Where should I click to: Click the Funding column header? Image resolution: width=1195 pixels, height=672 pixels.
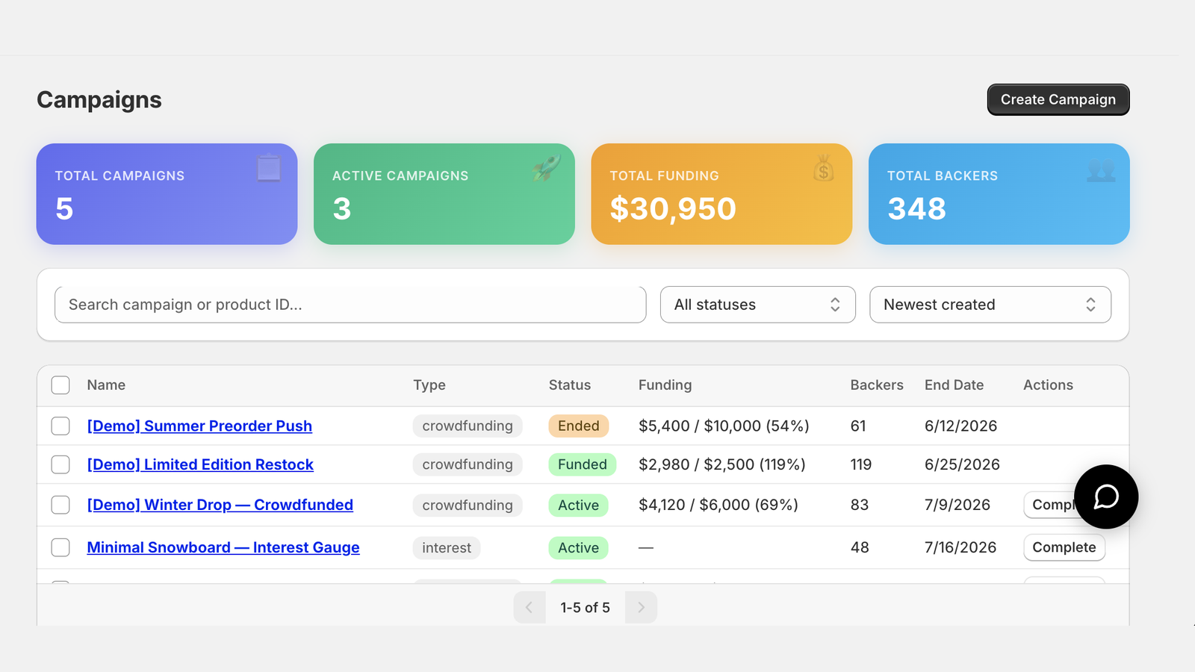click(665, 385)
